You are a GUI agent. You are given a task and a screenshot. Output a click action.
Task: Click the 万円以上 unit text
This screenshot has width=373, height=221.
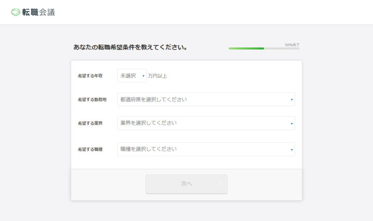[157, 76]
